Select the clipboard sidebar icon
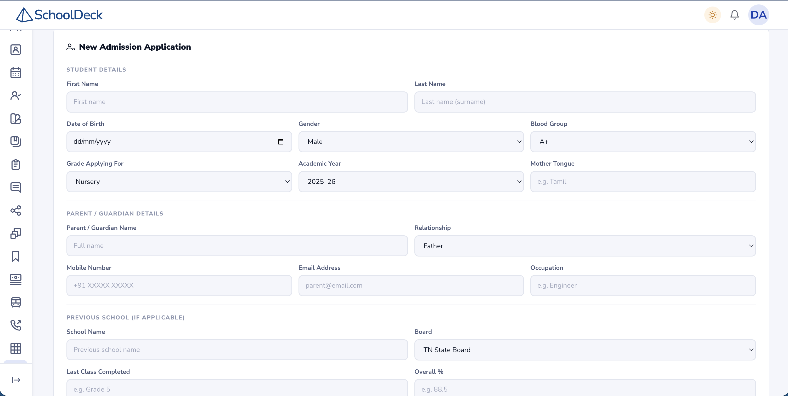This screenshot has height=396, width=788. (x=16, y=165)
